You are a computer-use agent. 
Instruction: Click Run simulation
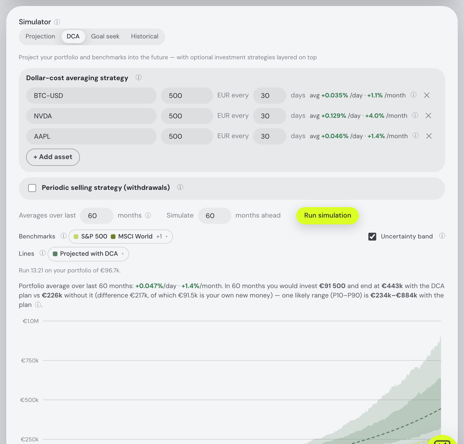click(x=328, y=216)
